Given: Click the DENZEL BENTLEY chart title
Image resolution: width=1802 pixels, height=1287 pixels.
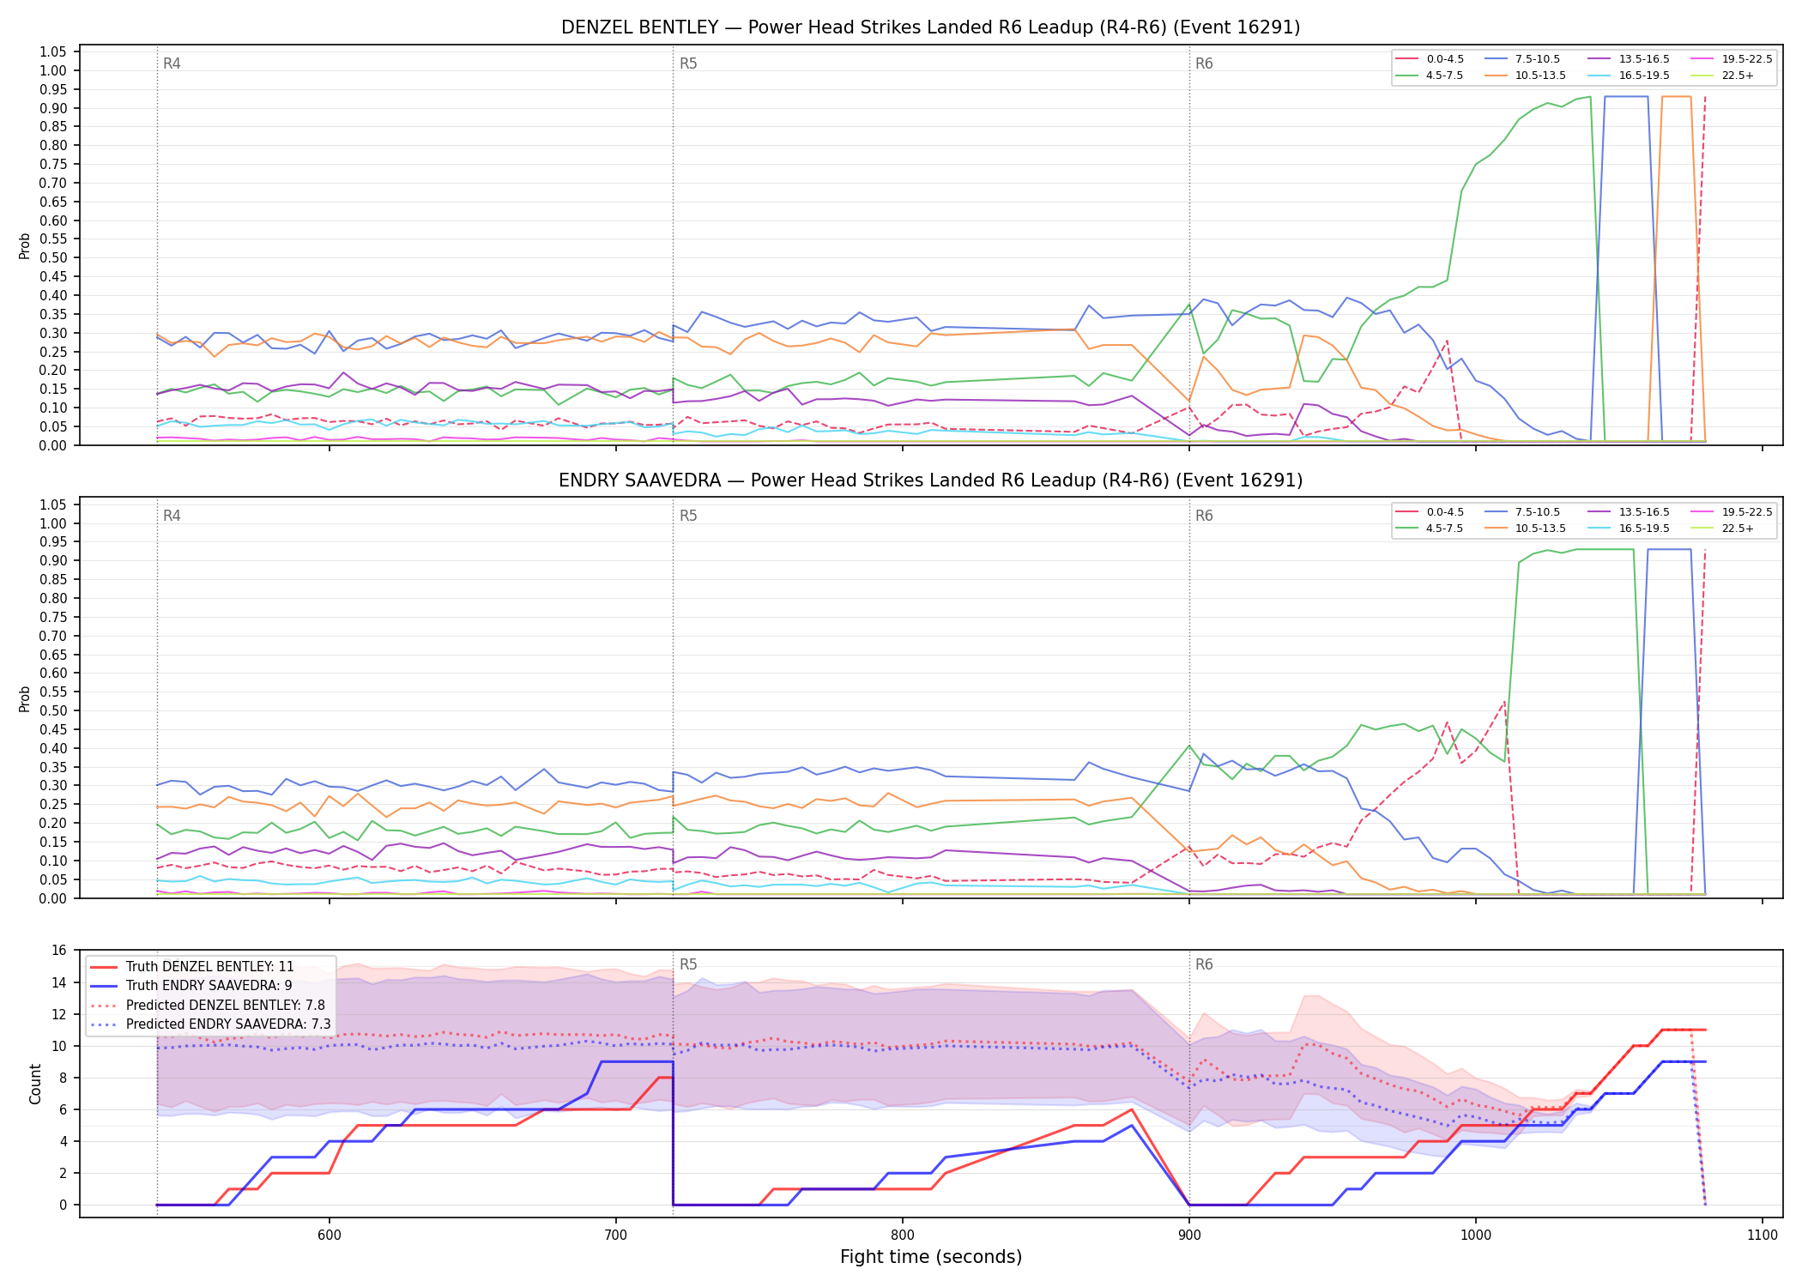Looking at the screenshot, I should (930, 27).
